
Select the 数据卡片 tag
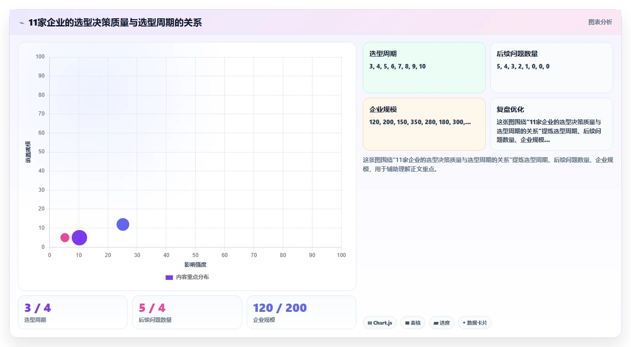point(475,323)
